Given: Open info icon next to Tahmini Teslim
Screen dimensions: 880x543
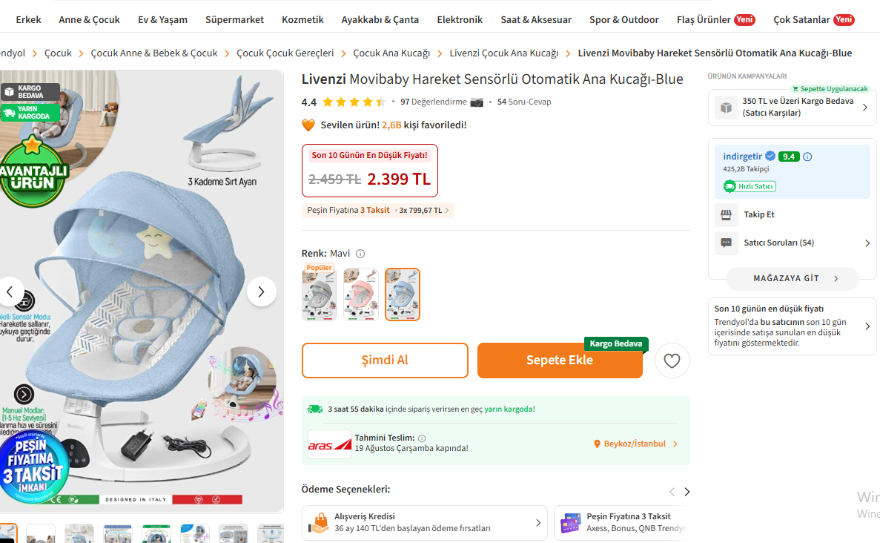Looking at the screenshot, I should pyautogui.click(x=422, y=438).
